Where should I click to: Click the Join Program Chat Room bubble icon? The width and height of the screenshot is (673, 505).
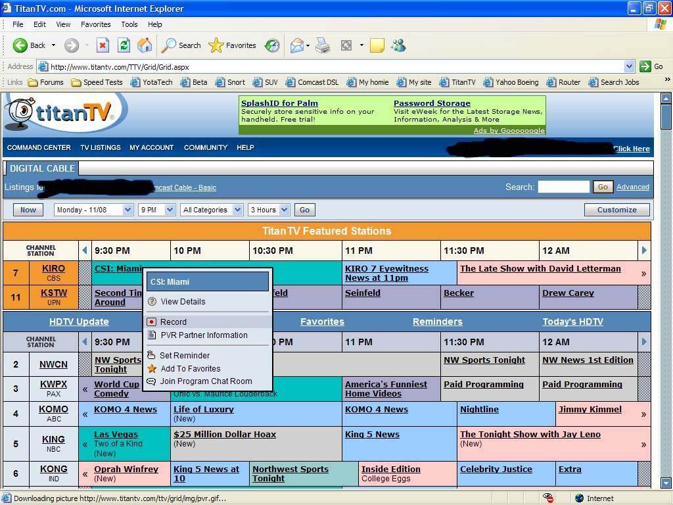(x=151, y=381)
